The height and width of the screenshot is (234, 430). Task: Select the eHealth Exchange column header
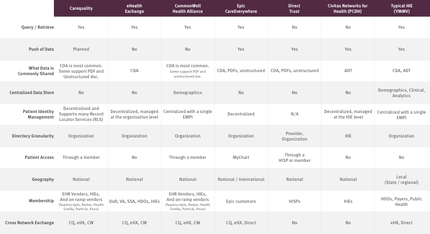(x=134, y=9)
